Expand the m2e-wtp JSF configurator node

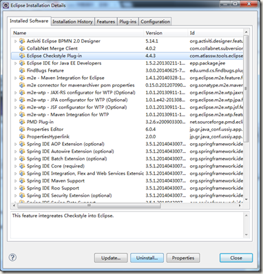coord(16,107)
